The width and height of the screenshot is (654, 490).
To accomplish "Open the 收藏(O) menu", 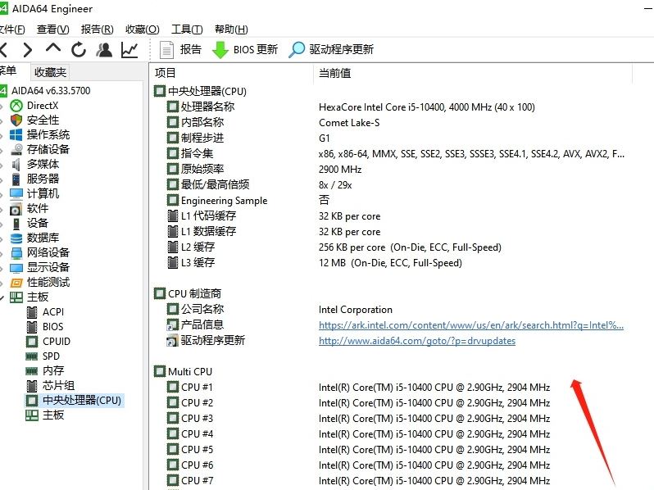I will 143,29.
